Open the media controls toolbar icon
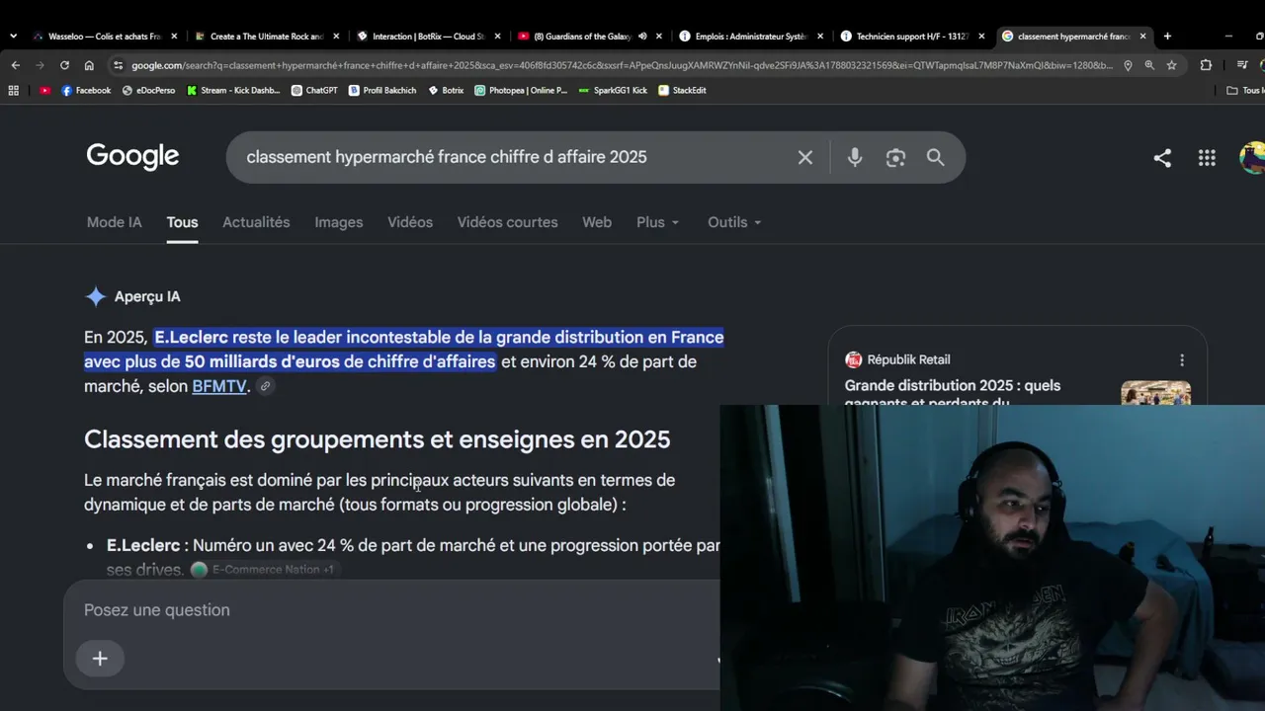1265x711 pixels. point(1242,65)
